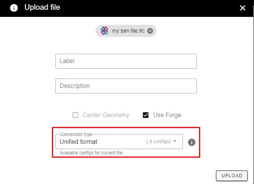
Task: Click the Conversion type field label
Action: pyautogui.click(x=76, y=134)
